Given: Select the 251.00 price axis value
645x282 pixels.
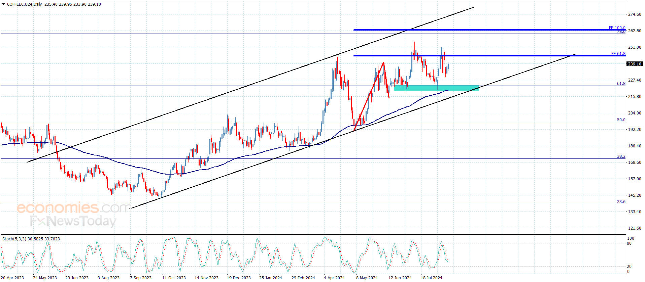Looking at the screenshot, I should [x=635, y=47].
